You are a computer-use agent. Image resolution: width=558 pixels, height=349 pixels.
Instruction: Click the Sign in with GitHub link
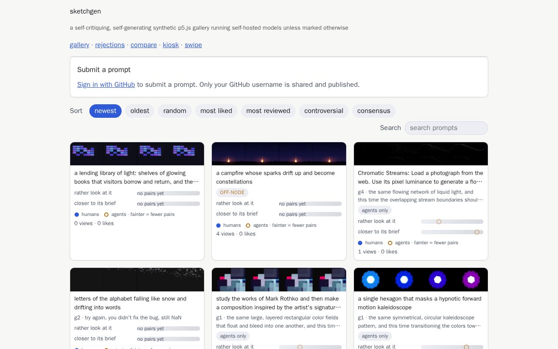click(x=106, y=85)
